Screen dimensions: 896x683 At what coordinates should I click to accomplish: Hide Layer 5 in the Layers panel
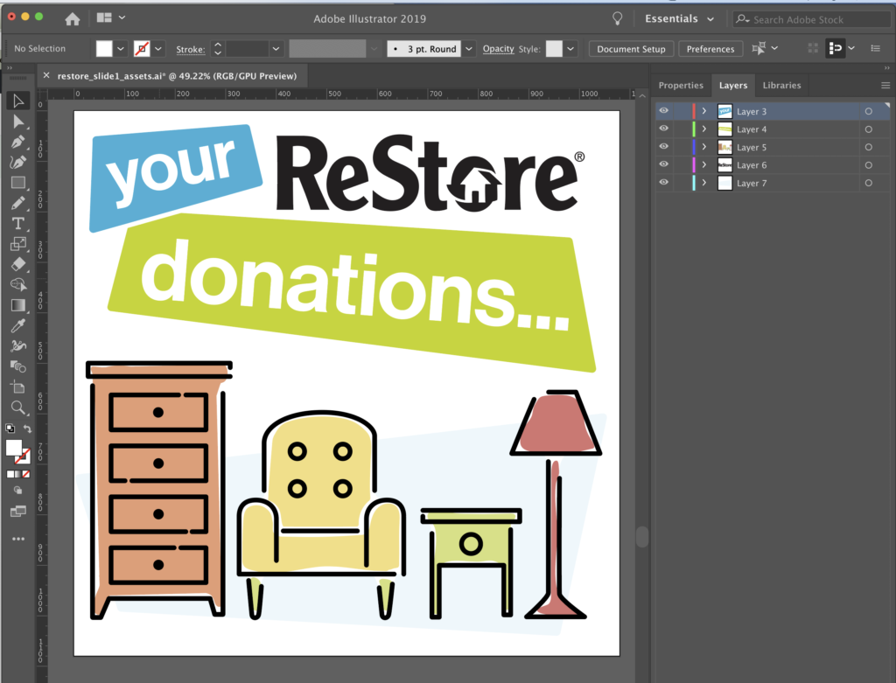[663, 146]
